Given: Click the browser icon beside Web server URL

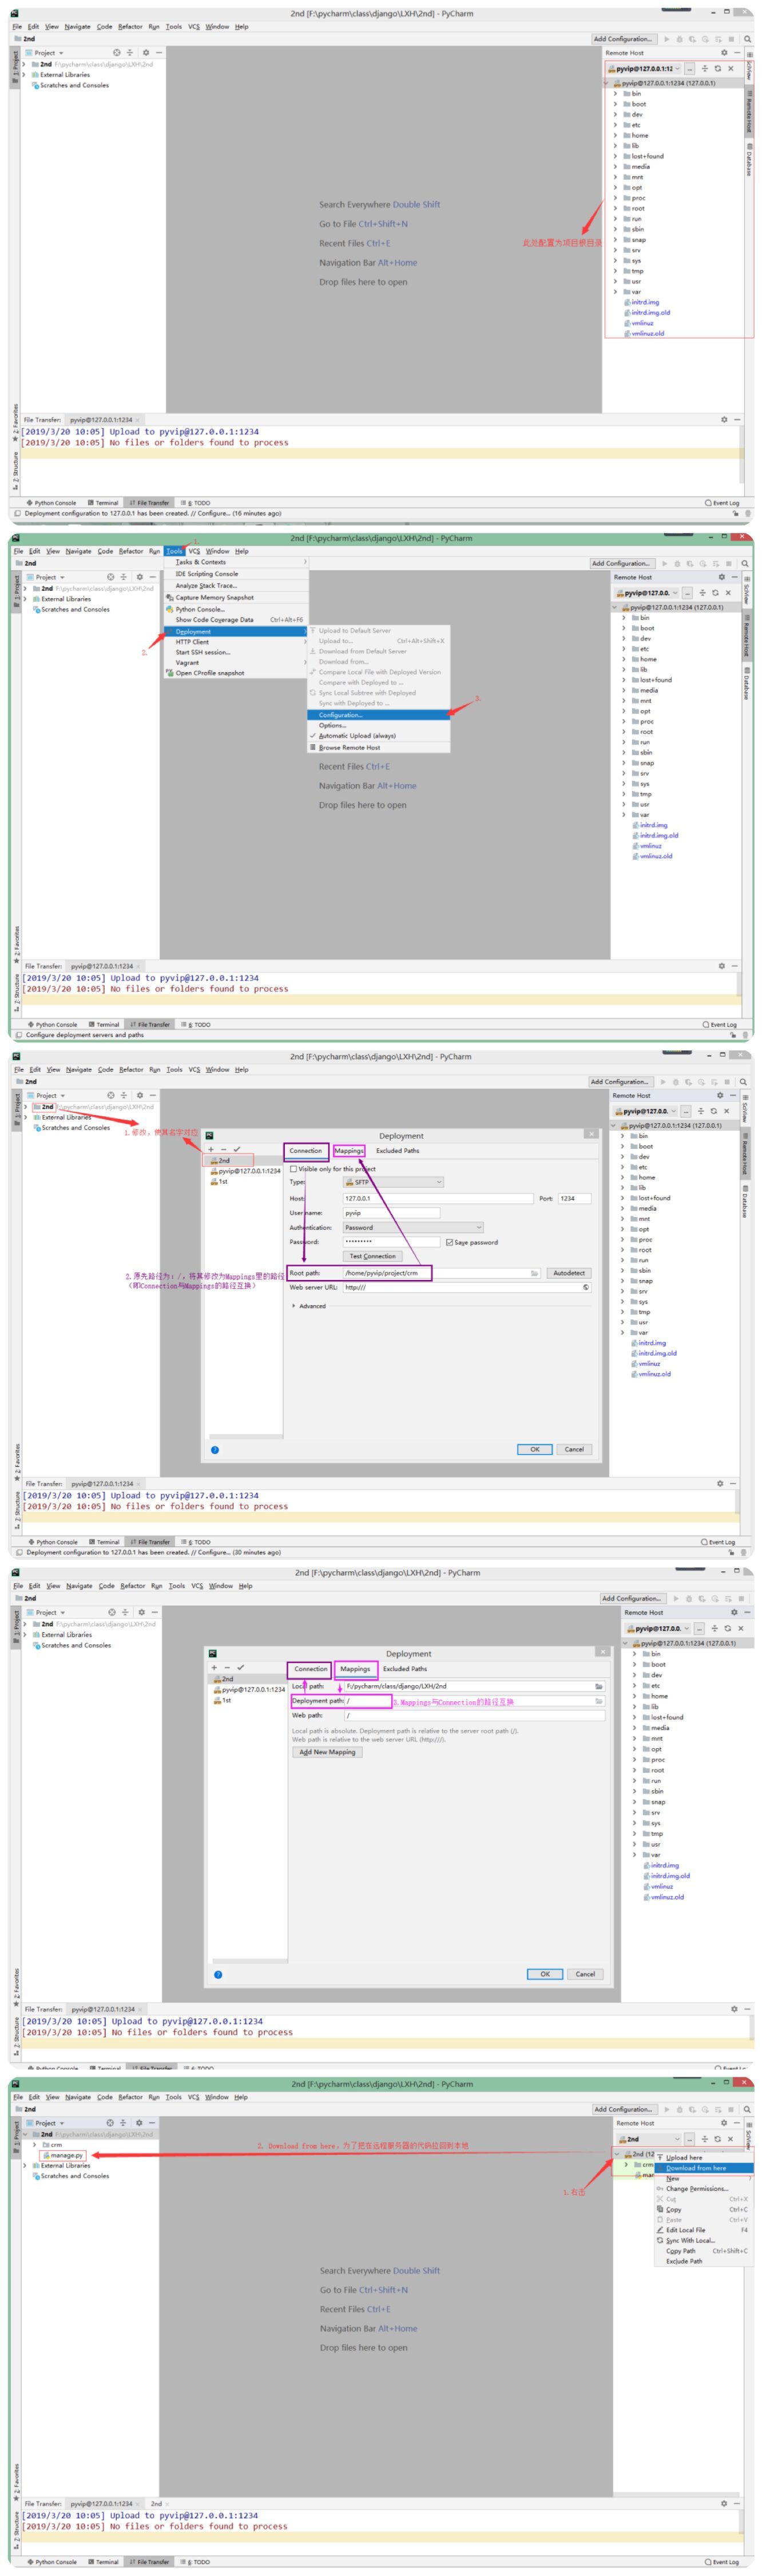Looking at the screenshot, I should [x=585, y=1287].
